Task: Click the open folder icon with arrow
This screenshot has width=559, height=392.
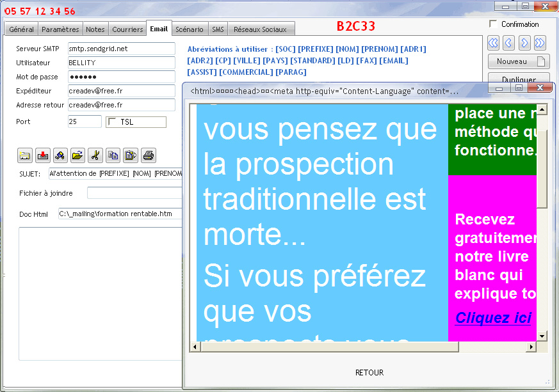Action: point(78,155)
